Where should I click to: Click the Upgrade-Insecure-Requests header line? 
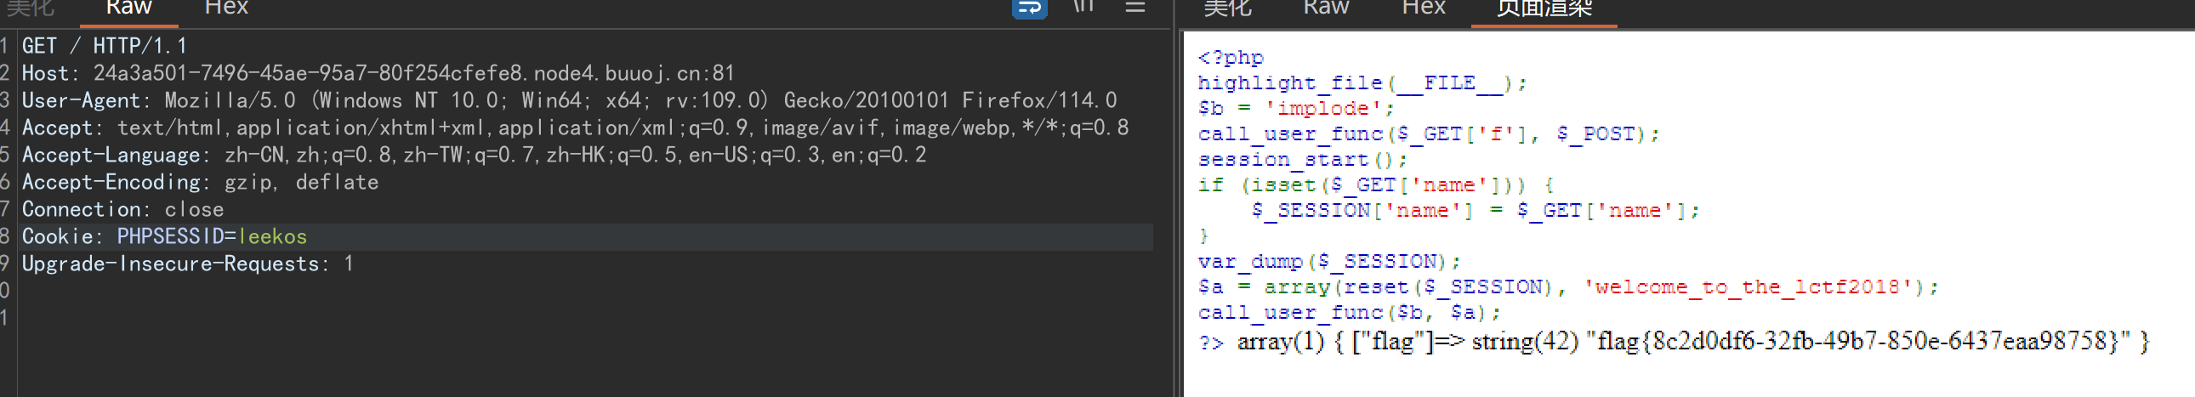click(x=187, y=264)
